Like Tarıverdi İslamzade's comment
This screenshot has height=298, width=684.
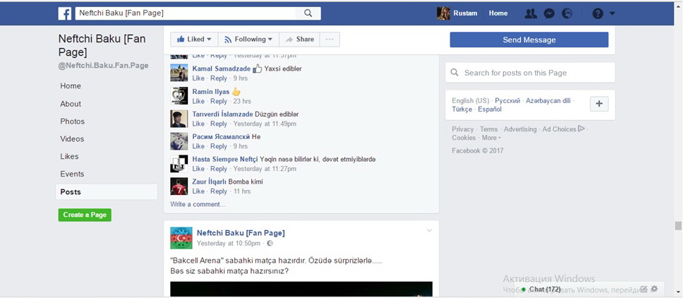(198, 124)
